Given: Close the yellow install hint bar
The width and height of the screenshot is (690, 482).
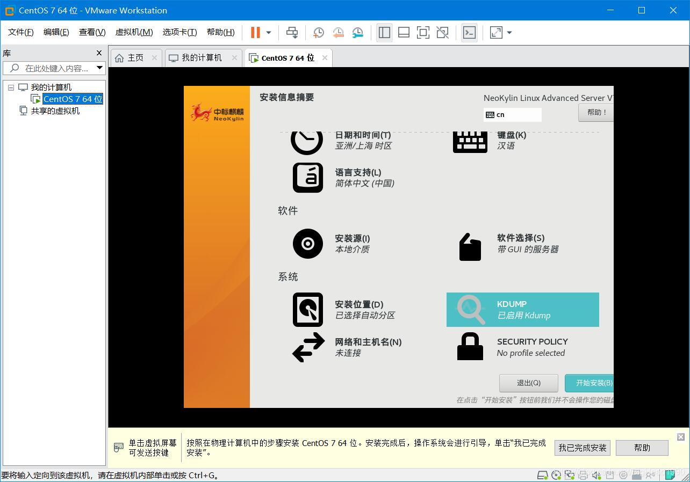Looking at the screenshot, I should [x=681, y=437].
